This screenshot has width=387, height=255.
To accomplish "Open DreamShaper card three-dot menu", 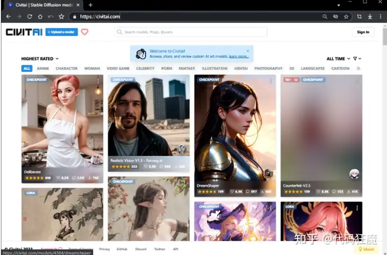I will pyautogui.click(x=271, y=81).
